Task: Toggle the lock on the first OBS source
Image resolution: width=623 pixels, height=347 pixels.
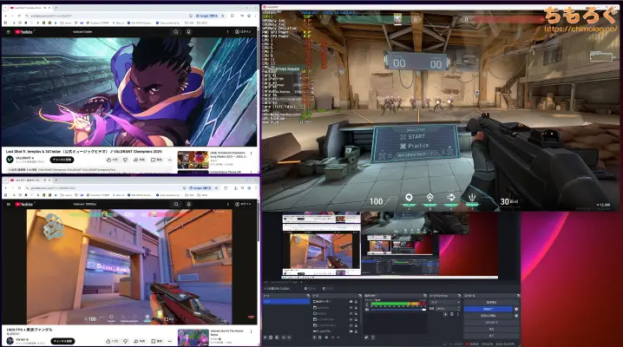Action: click(357, 302)
